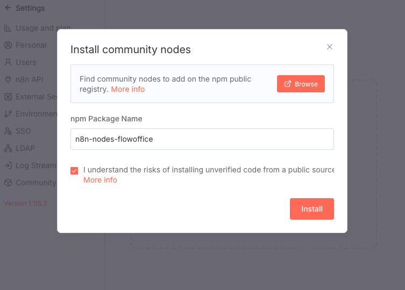The width and height of the screenshot is (405, 290).
Task: Focus the npm Package Name input field
Action: click(x=202, y=139)
